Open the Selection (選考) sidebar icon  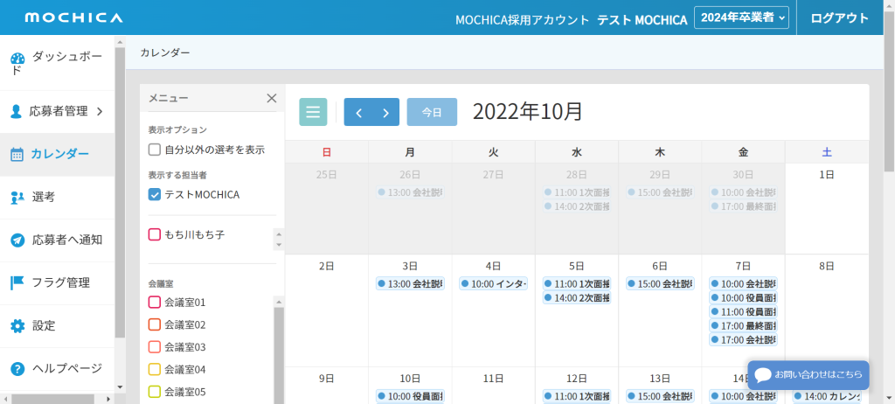point(17,198)
